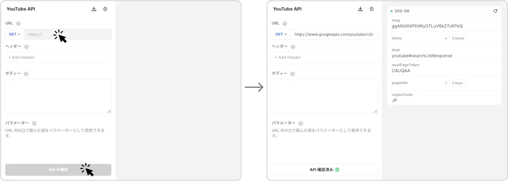Click パラメーター help icon in right panel
The image size is (508, 181).
click(301, 123)
